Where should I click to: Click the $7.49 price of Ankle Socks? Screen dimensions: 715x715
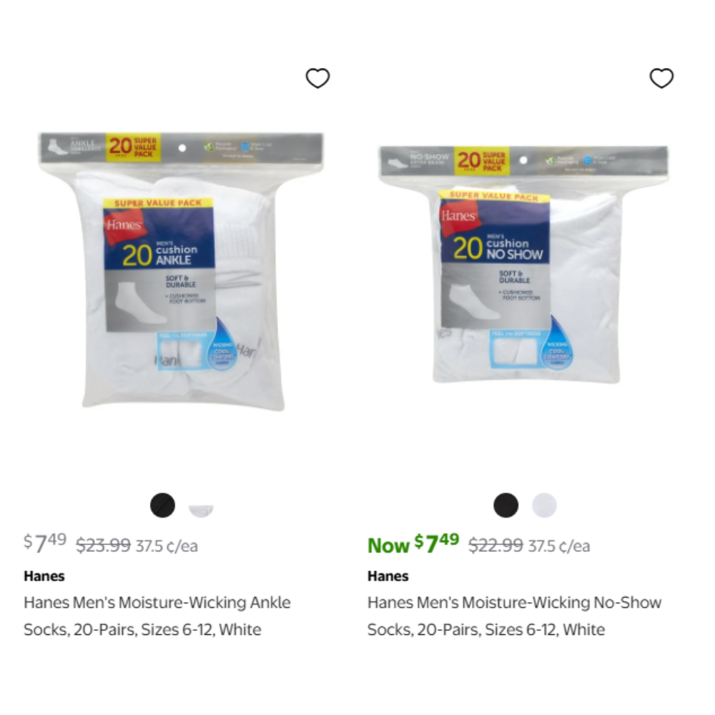click(x=45, y=543)
